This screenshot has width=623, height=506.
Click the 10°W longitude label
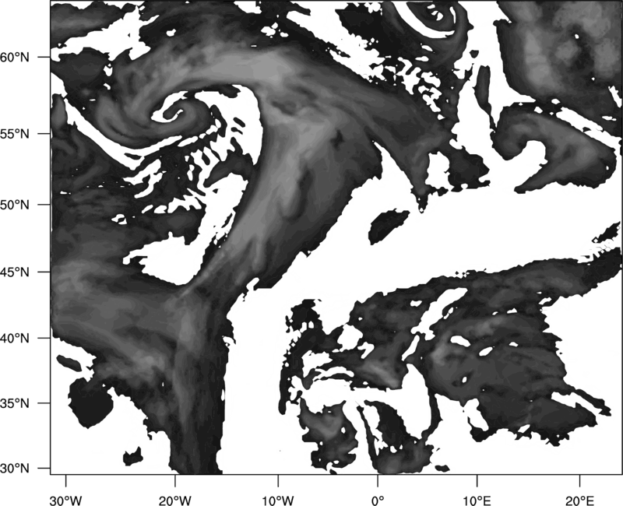278,501
